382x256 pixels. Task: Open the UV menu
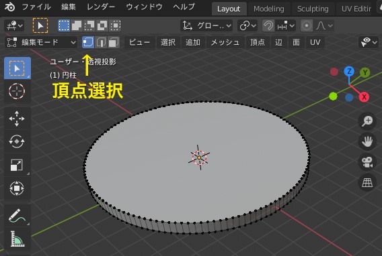click(x=315, y=42)
